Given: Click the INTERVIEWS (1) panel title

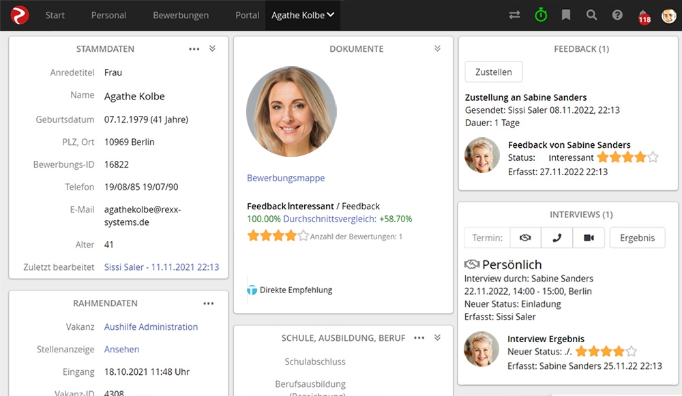Looking at the screenshot, I should click(x=581, y=214).
